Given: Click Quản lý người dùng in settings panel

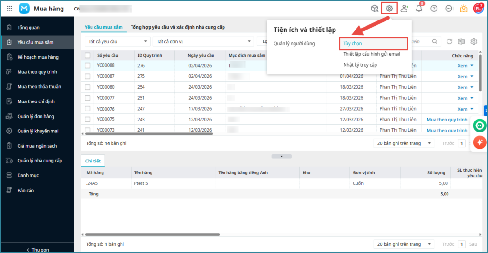Looking at the screenshot, I should (294, 43).
